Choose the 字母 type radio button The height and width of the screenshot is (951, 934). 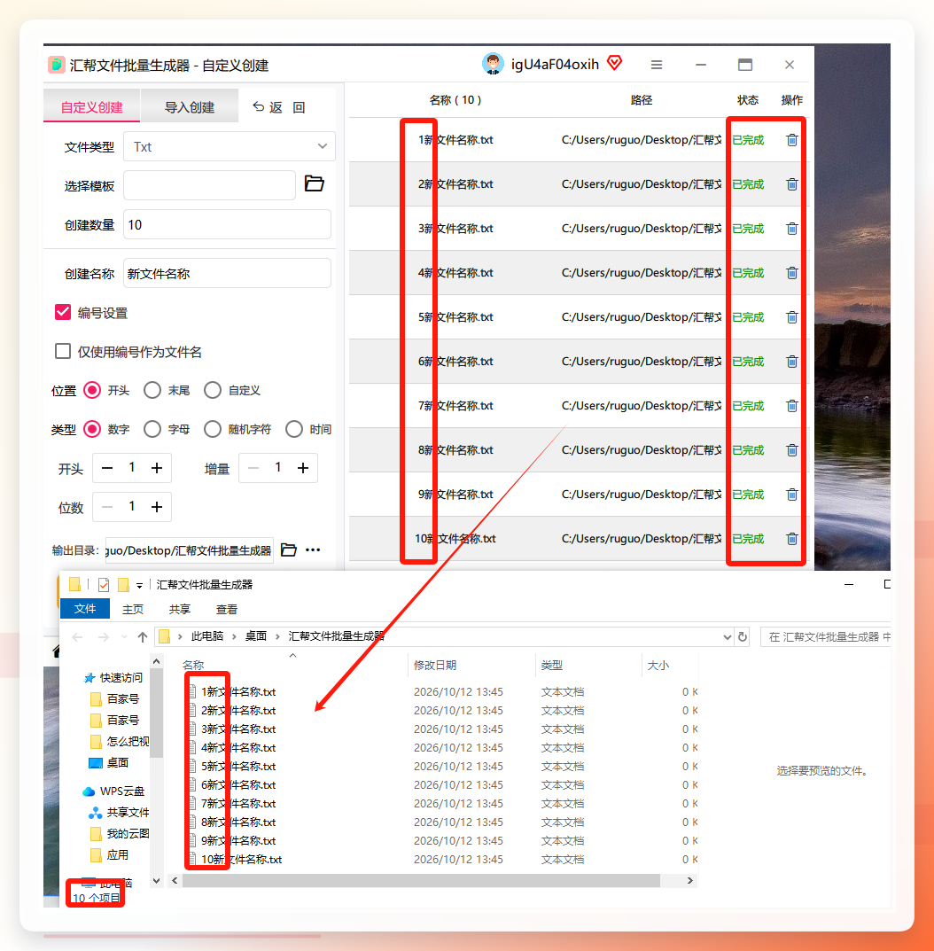point(152,429)
